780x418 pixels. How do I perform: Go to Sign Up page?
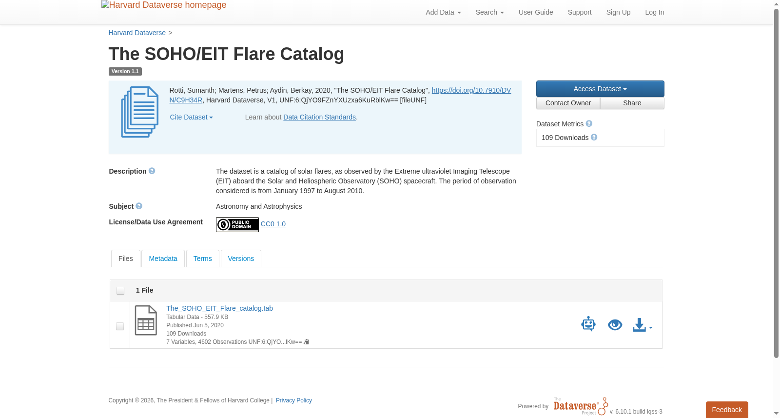618,12
